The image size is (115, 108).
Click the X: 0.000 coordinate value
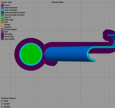[x=5, y=101]
